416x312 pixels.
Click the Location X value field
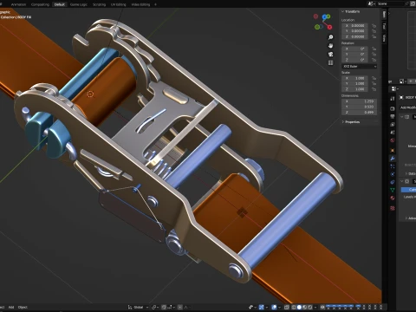point(354,25)
